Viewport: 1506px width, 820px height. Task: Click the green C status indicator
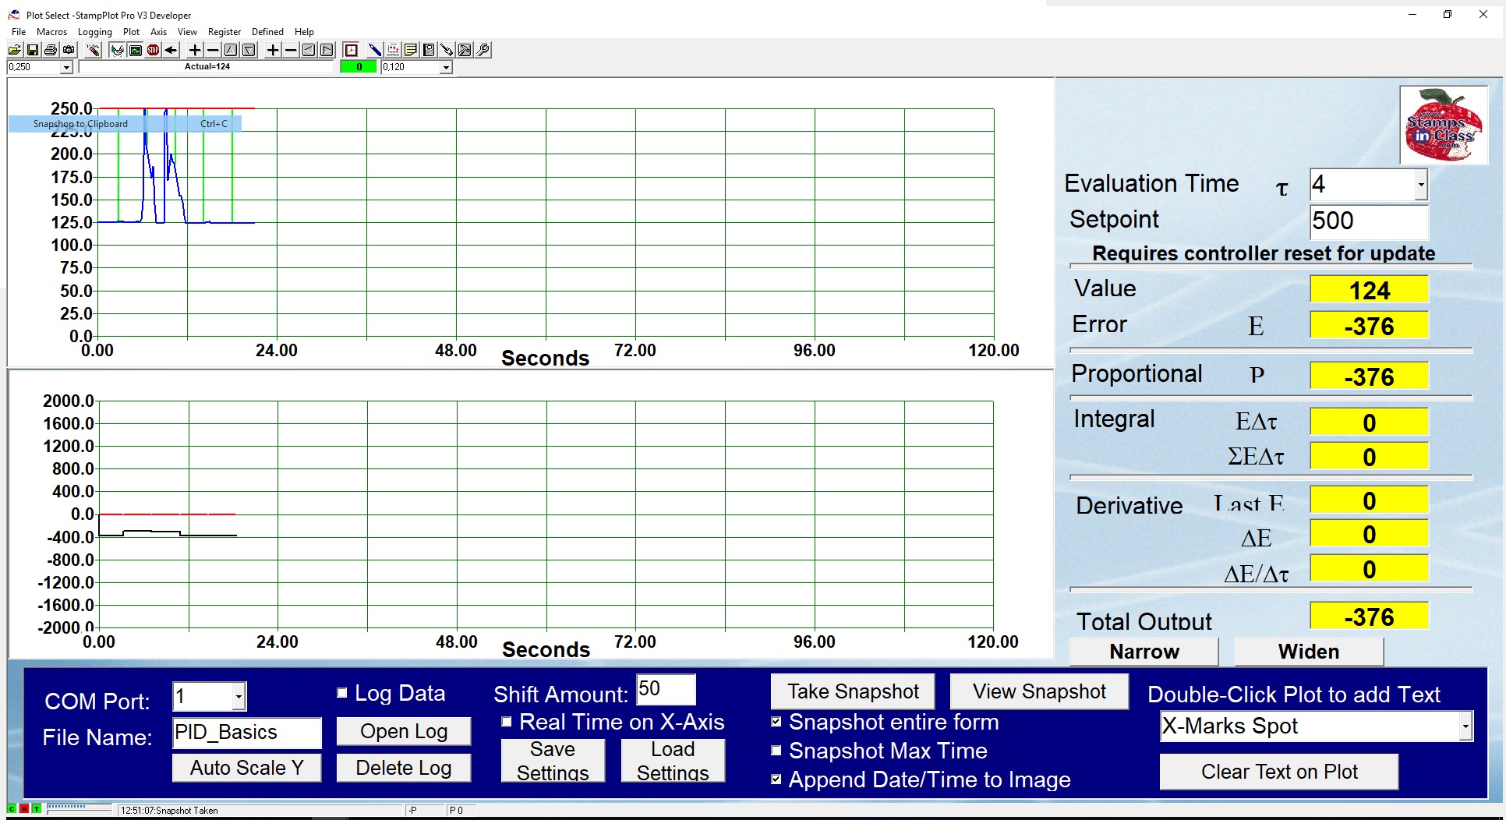12,809
